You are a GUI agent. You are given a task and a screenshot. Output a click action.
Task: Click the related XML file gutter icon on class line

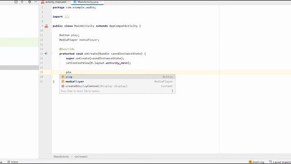pyautogui.click(x=46, y=26)
